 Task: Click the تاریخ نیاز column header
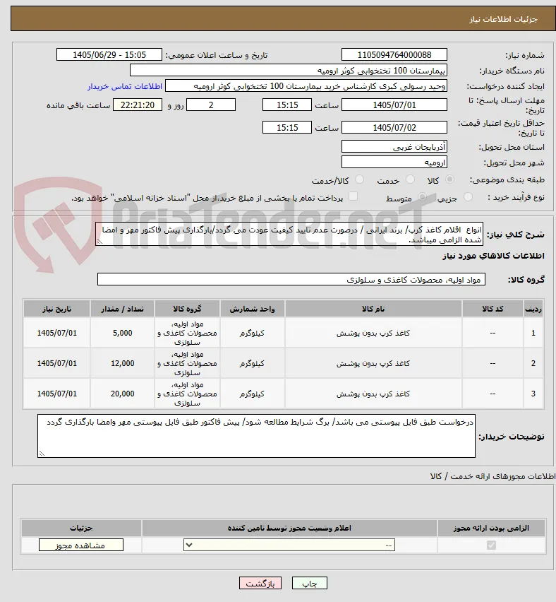pos(56,309)
